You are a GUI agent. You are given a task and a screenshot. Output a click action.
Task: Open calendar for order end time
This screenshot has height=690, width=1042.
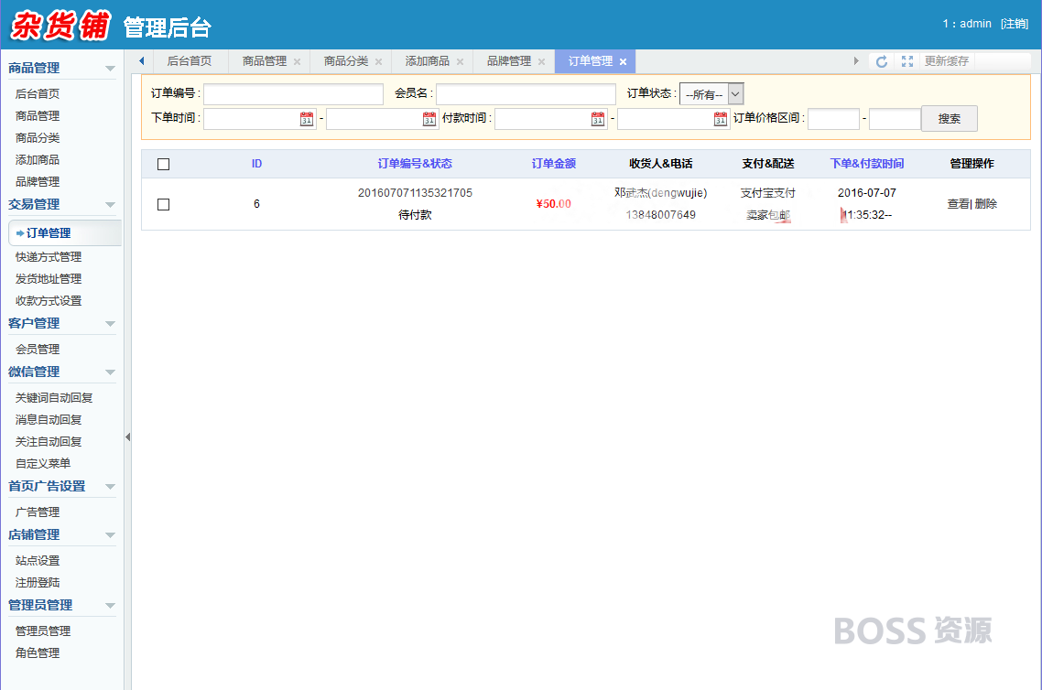click(x=429, y=119)
